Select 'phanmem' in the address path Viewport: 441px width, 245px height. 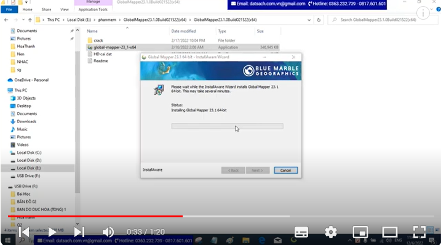pos(107,20)
